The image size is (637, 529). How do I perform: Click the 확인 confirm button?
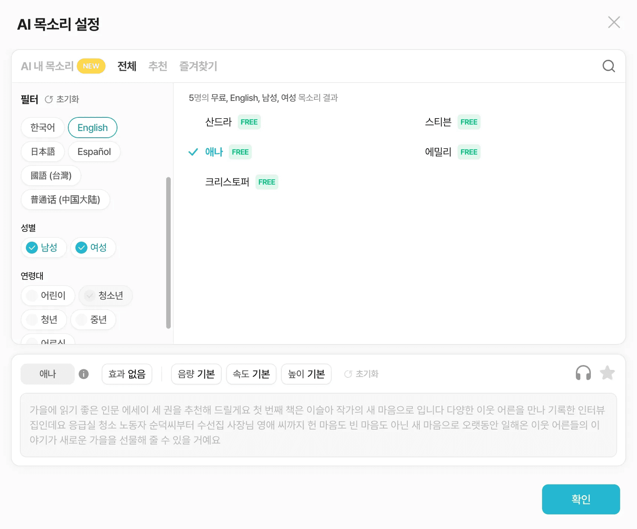coord(580,499)
